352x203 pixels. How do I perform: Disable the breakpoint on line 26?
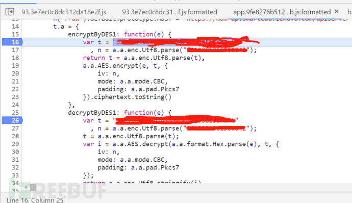(x=12, y=120)
